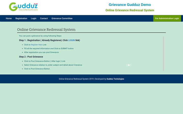The height and width of the screenshot is (114, 183).
Task: Click the For Administration Login button
Action: [167, 18]
